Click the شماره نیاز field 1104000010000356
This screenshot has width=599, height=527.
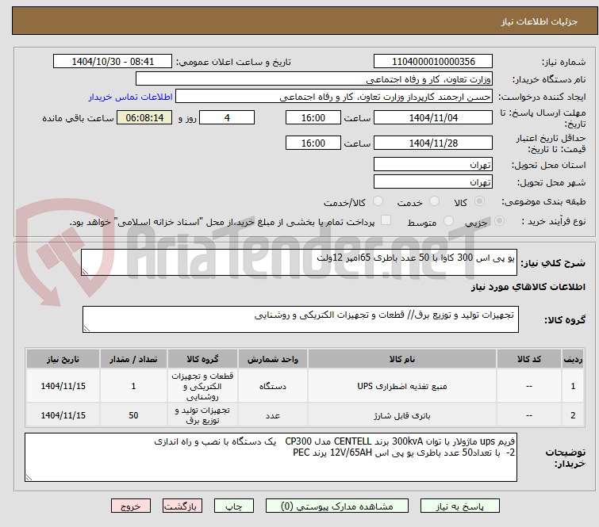point(433,62)
